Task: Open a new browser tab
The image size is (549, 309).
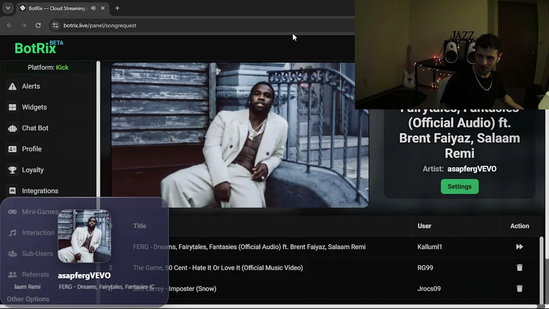Action: (x=117, y=8)
